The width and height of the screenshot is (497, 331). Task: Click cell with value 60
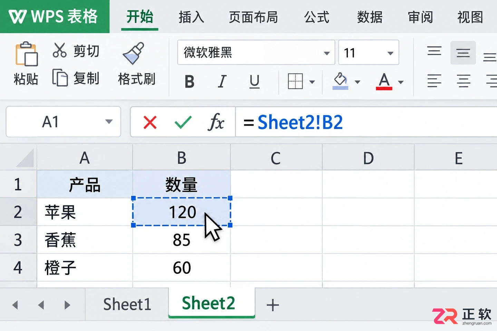click(182, 268)
